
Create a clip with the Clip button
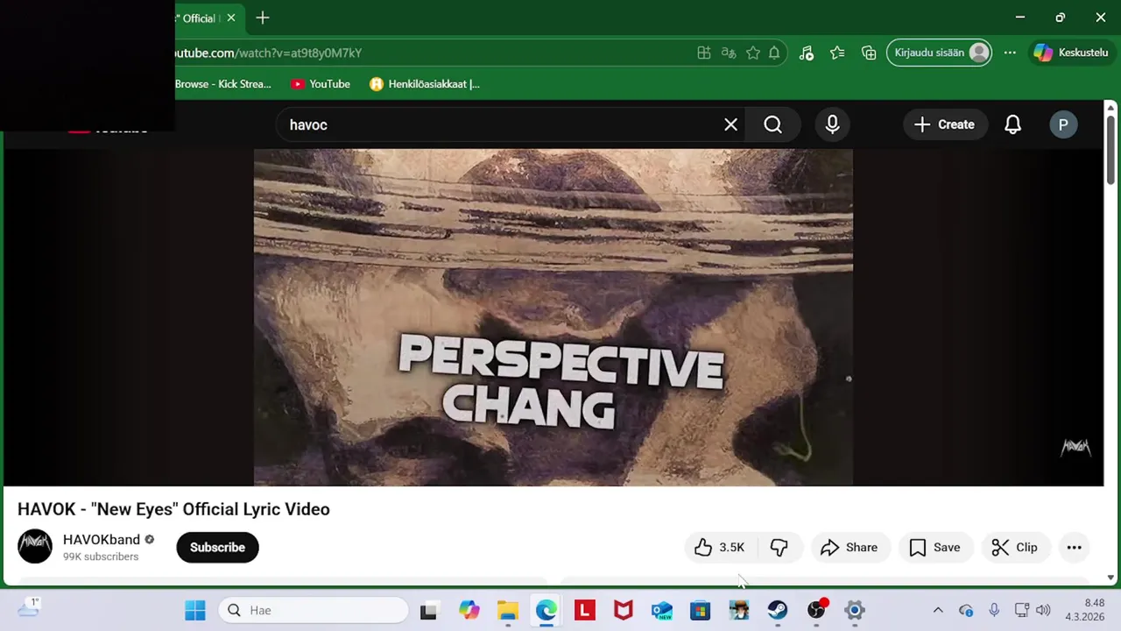(x=1014, y=547)
